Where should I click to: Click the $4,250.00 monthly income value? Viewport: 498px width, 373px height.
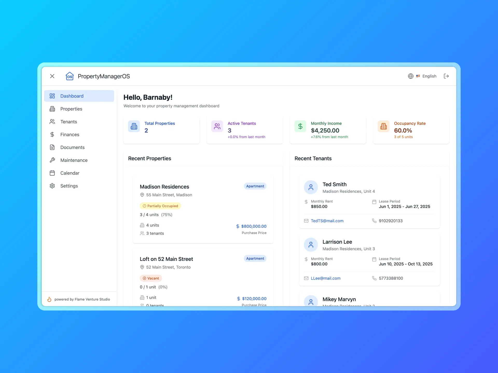[325, 131]
